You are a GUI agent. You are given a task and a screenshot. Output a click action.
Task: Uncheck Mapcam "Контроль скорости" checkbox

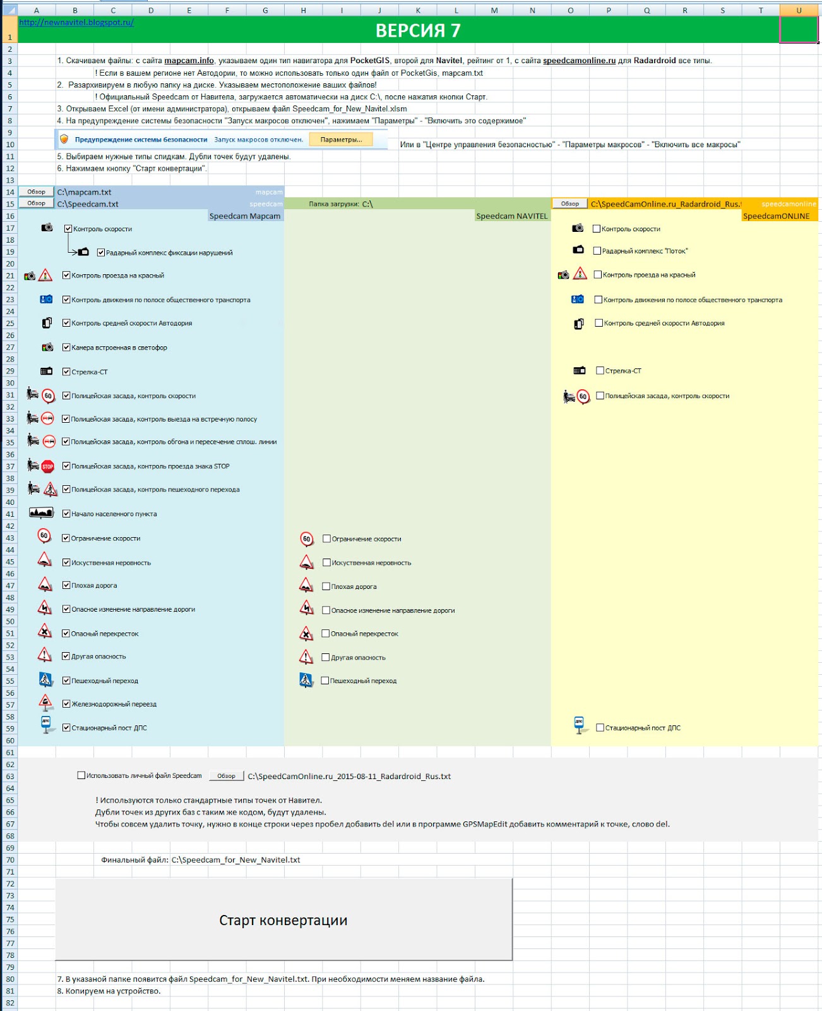coord(68,229)
